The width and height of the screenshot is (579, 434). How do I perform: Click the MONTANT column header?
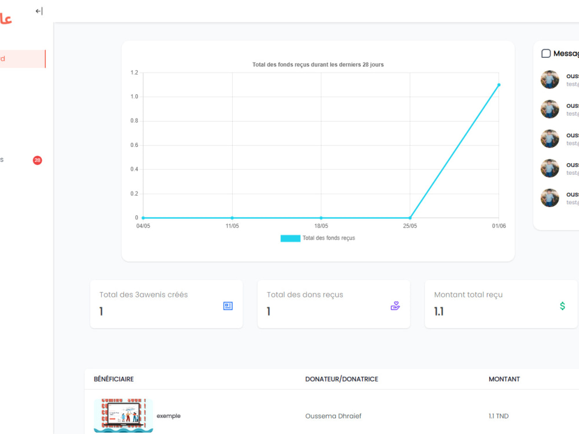coord(504,379)
